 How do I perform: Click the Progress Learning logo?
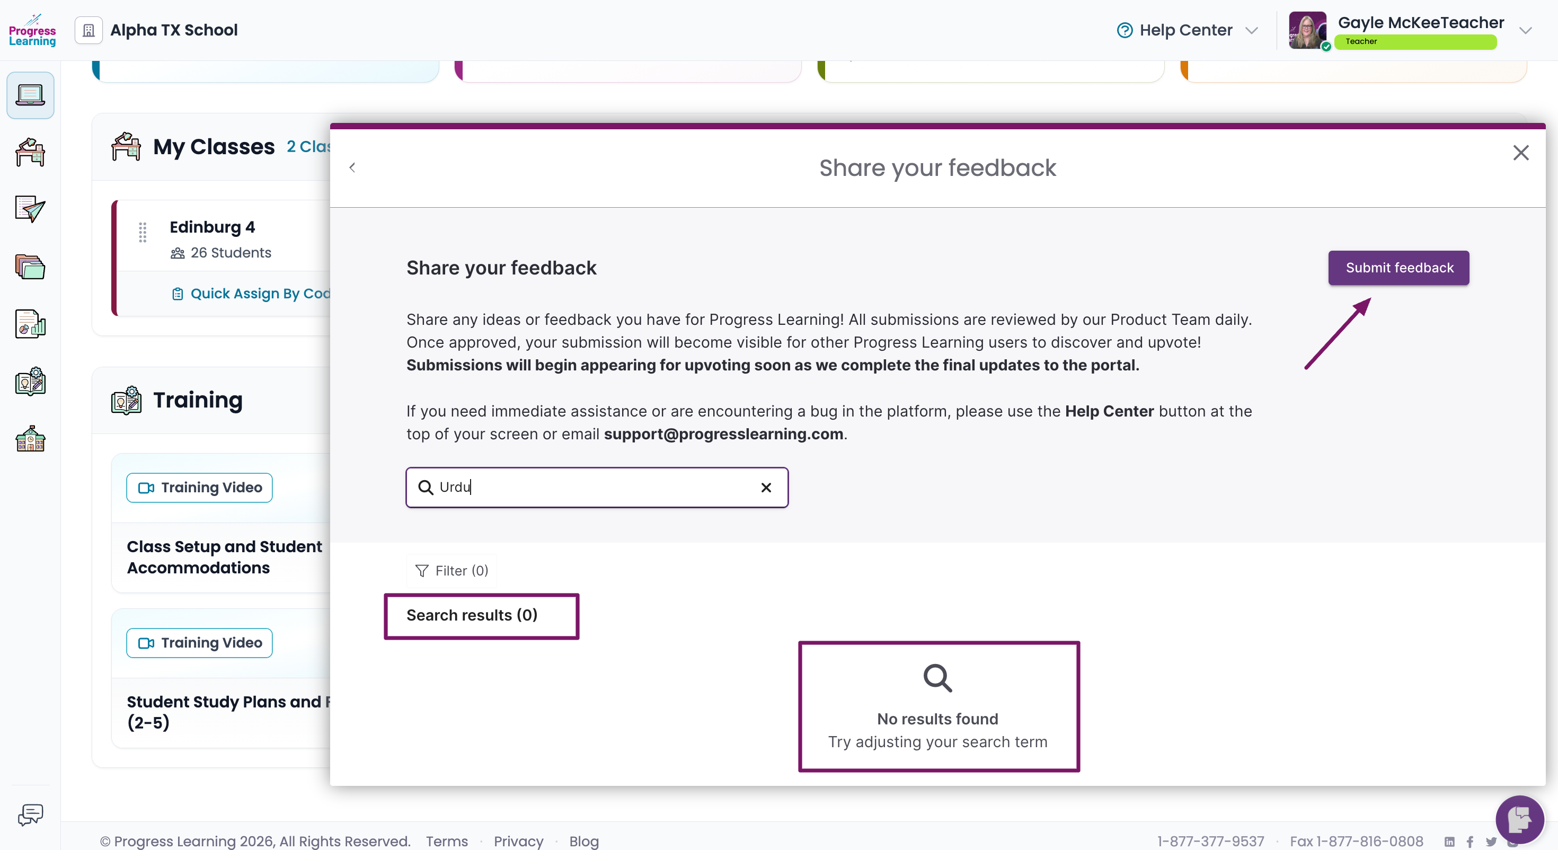tap(32, 30)
